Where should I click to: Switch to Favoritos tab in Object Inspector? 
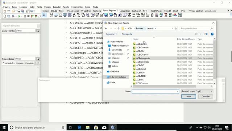29,63
